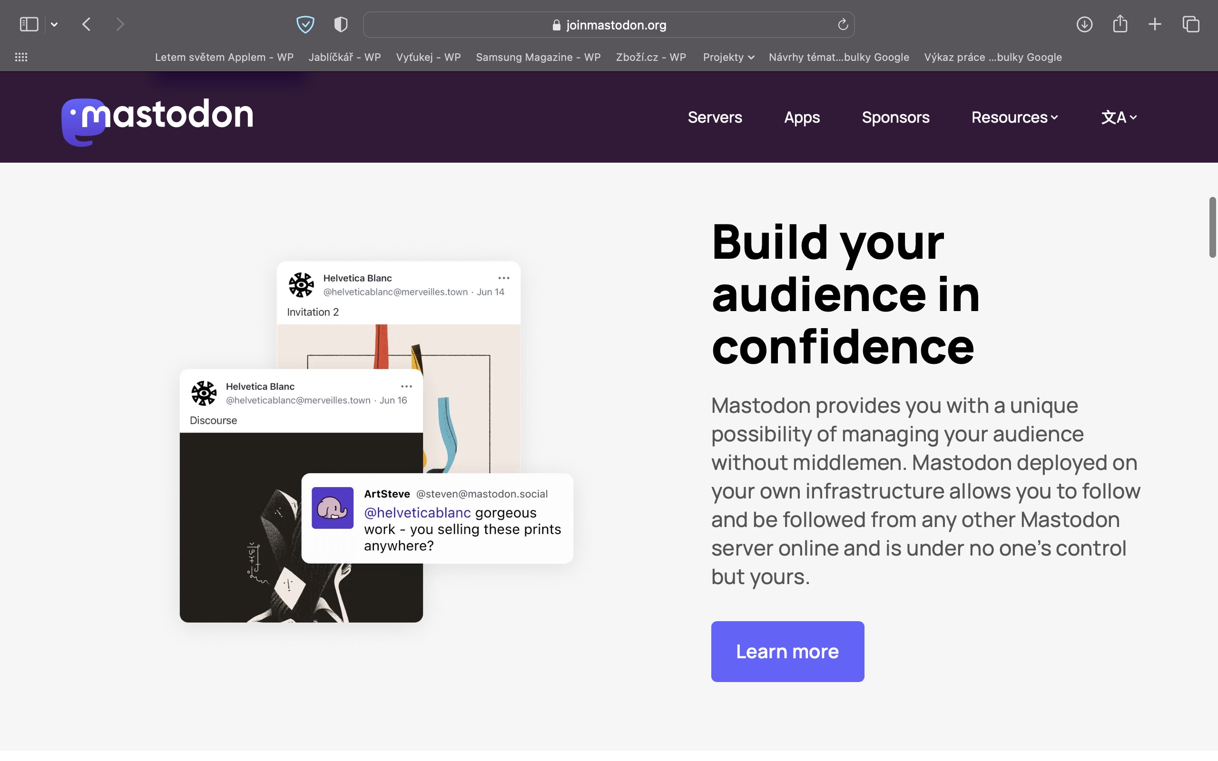Open the Apps nav item
Image resolution: width=1218 pixels, height=761 pixels.
pos(802,117)
